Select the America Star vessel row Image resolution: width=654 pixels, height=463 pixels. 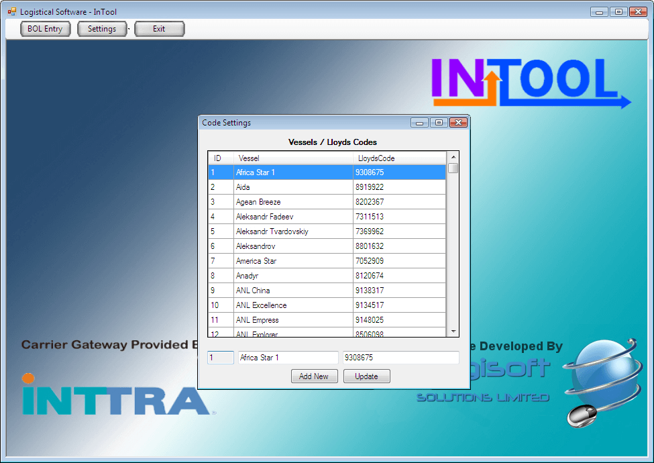(327, 261)
